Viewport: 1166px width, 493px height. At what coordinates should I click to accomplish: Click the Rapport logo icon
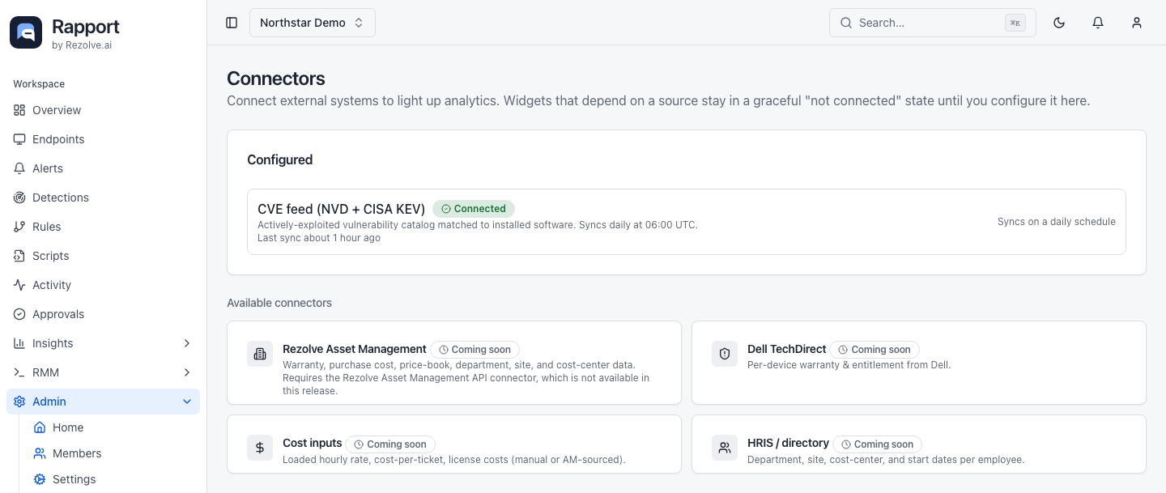point(26,32)
